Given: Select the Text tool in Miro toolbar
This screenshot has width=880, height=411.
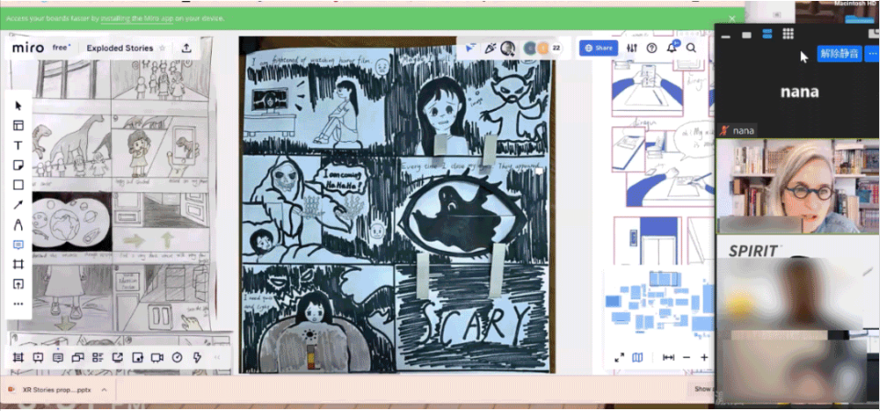Looking at the screenshot, I should (18, 146).
